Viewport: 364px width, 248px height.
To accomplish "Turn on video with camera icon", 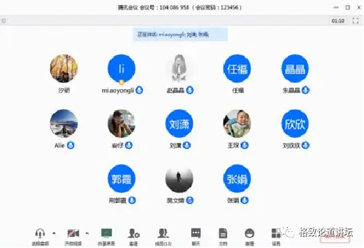I will point(73,233).
